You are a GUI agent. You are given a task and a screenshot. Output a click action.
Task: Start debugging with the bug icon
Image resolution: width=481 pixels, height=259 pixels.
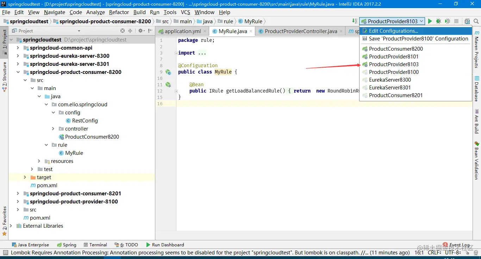pyautogui.click(x=438, y=21)
